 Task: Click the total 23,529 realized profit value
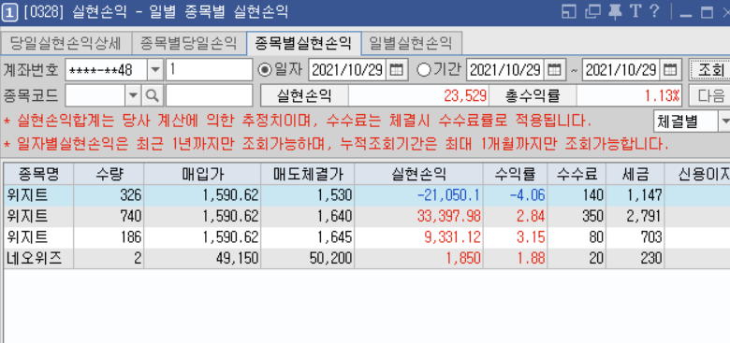click(x=418, y=96)
